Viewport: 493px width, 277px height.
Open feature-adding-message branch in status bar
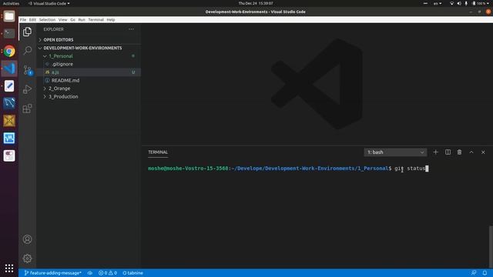click(53, 273)
